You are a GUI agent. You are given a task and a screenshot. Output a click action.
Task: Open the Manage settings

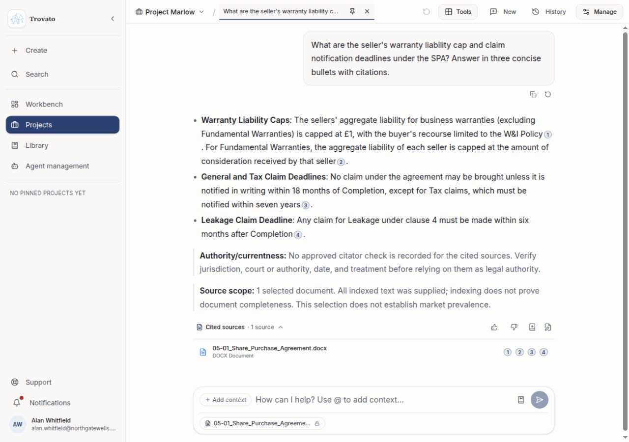click(599, 12)
